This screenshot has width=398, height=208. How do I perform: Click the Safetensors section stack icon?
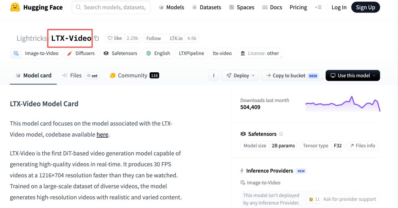[x=243, y=134]
